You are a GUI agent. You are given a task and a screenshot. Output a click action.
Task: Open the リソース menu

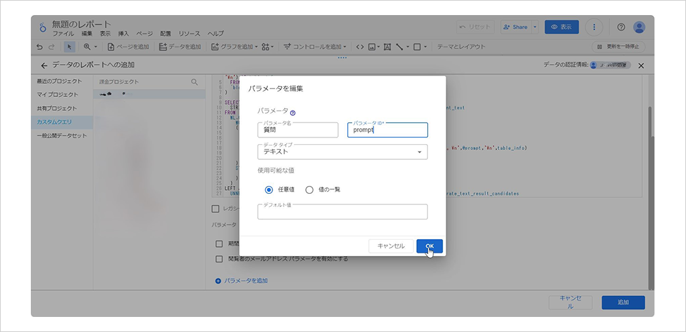[x=190, y=33]
